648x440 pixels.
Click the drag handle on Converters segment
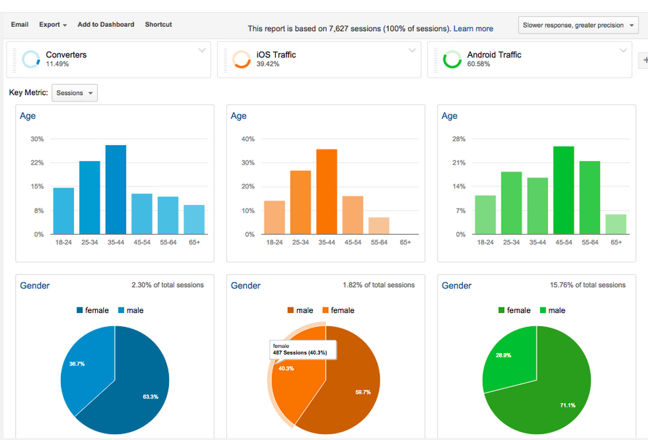coord(15,60)
